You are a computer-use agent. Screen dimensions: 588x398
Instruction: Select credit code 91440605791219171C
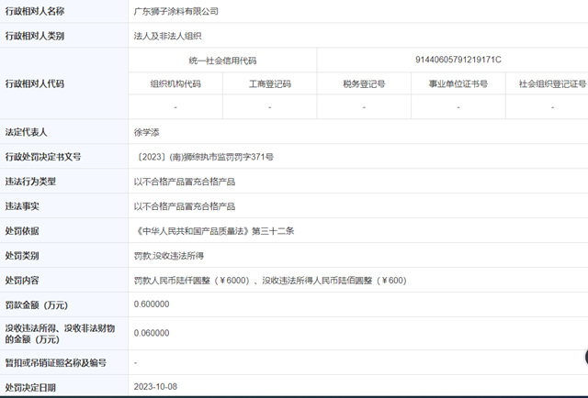tap(458, 60)
